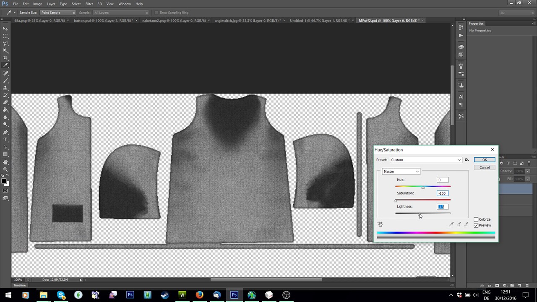Change screen mode from toolbar
This screenshot has height=302, width=537.
tap(5, 198)
